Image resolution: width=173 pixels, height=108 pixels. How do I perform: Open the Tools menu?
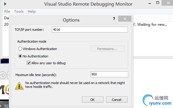(19, 12)
